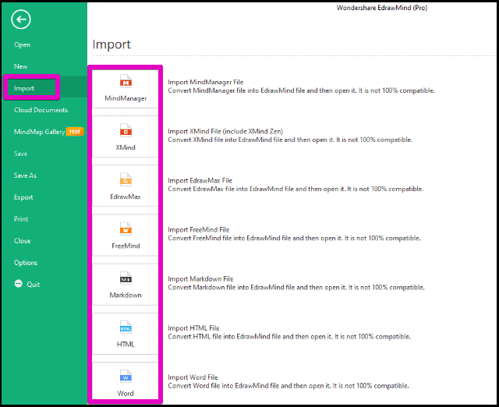499x407 pixels.
Task: Click 'Convert Markdown file into EdrawMind' description
Action: point(296,288)
